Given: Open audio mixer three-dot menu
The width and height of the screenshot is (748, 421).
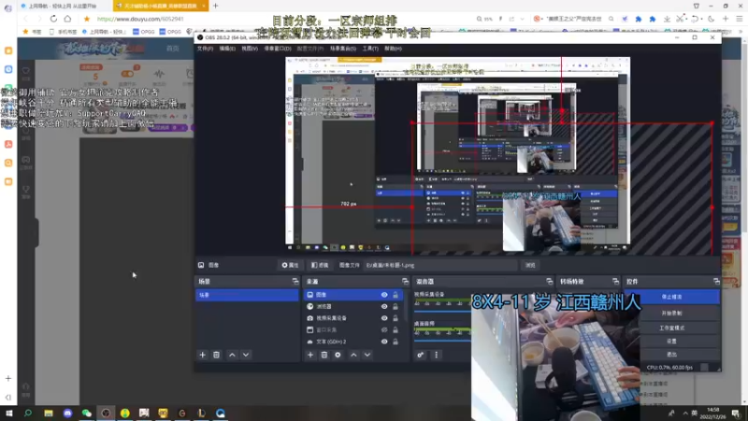Looking at the screenshot, I should point(436,356).
